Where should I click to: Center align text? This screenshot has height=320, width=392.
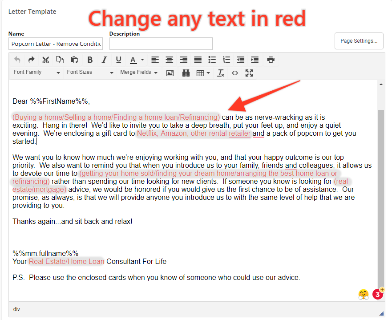coord(169,60)
